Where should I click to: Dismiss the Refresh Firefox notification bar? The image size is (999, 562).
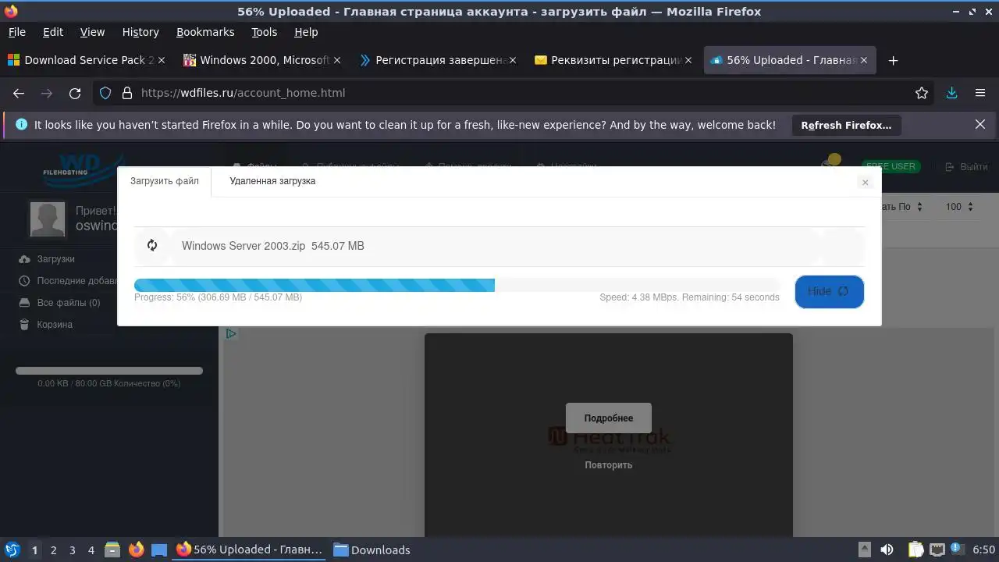pos(980,124)
